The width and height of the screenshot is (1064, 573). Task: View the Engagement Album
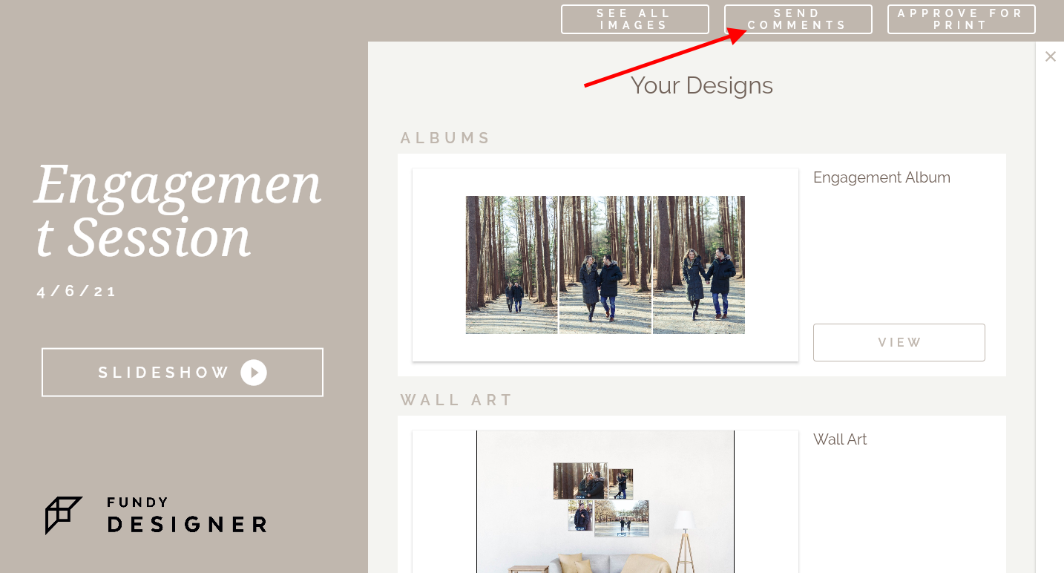tap(899, 342)
